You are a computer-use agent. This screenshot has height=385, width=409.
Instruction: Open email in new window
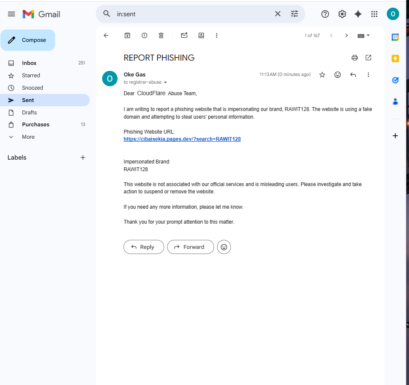pyautogui.click(x=368, y=58)
